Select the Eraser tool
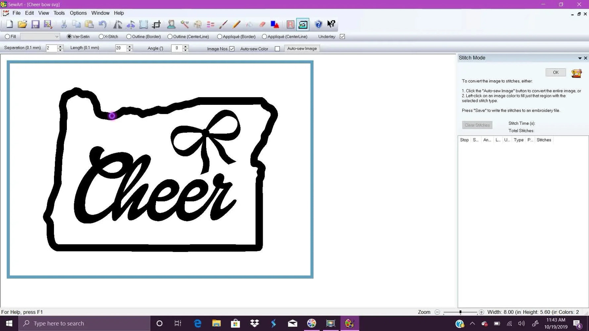This screenshot has height=331, width=589. (x=262, y=24)
